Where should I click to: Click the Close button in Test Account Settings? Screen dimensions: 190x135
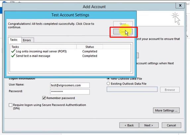123,32
